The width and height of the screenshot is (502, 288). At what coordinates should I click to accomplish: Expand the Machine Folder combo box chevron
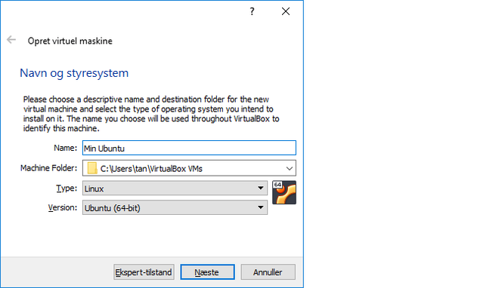tap(289, 168)
